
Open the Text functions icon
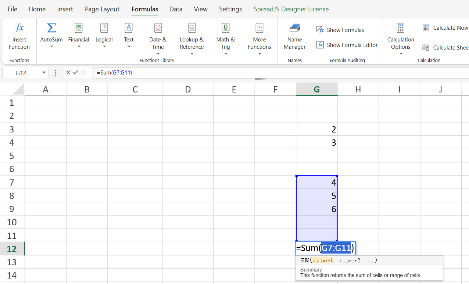click(129, 28)
